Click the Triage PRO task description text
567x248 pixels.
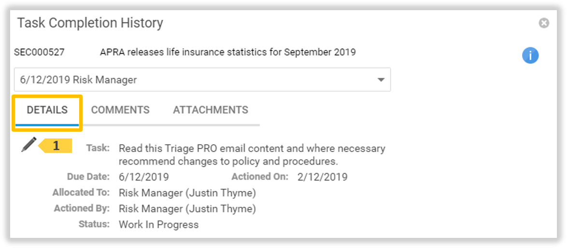tap(252, 154)
